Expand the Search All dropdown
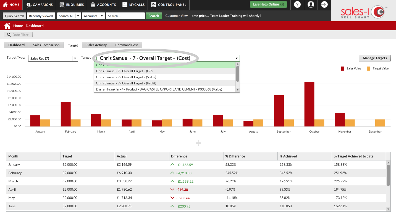Screen dimensions: 396x220 point(69,16)
